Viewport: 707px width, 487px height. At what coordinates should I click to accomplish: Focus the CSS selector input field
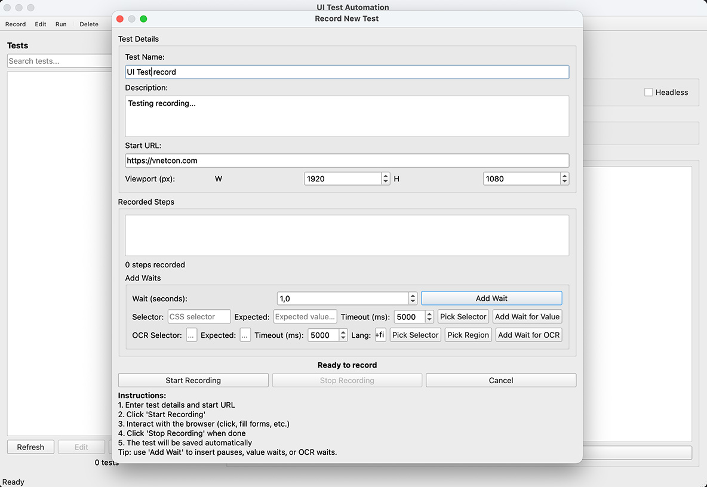pos(199,317)
